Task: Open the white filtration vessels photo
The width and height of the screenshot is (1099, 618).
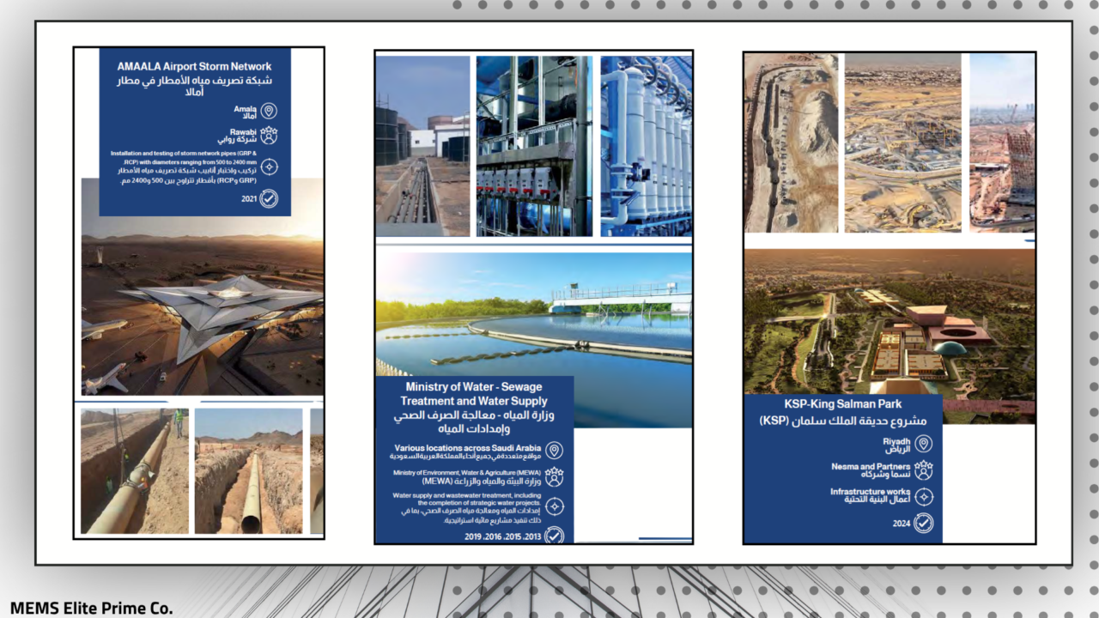Action: coord(647,146)
